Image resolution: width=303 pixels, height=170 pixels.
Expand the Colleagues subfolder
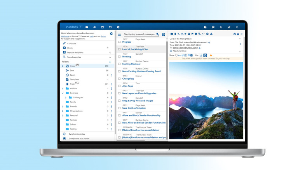click(66, 97)
